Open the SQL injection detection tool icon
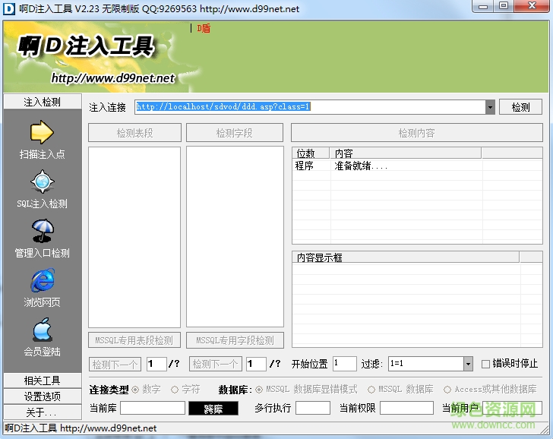553x439 pixels. 42,182
